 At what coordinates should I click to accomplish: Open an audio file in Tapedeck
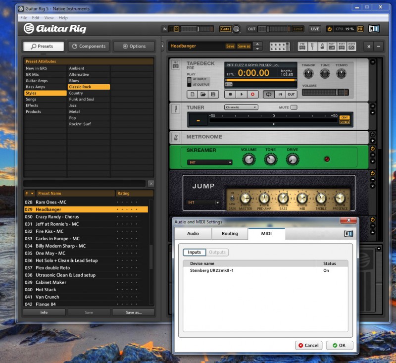(203, 94)
